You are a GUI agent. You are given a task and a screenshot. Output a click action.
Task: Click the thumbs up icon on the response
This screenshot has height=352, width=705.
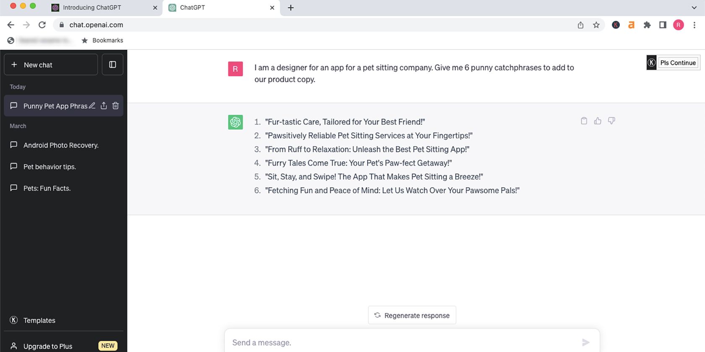coord(598,121)
